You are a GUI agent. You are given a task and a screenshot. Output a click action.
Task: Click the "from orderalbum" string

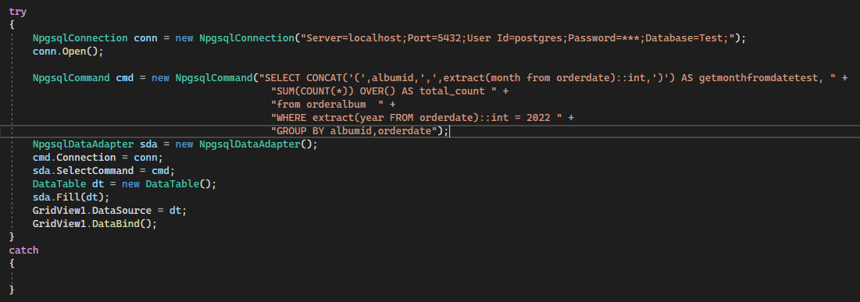click(x=327, y=104)
